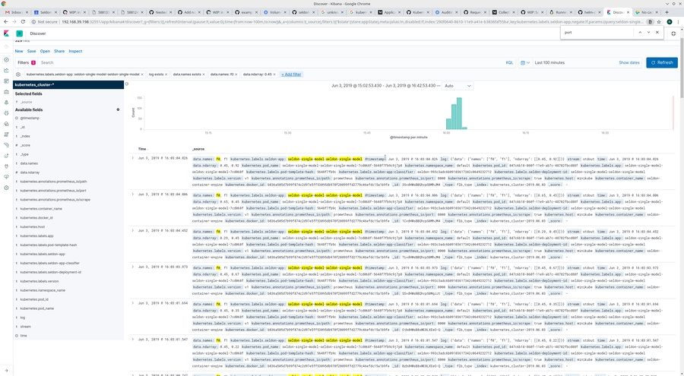Bookmark this page with the star icon
Screen dimensions: 684x376
658,22
